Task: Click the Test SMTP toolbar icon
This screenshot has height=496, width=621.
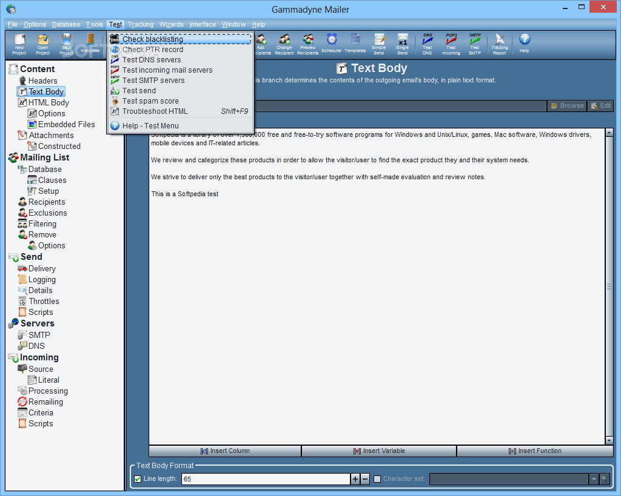Action: (x=475, y=44)
